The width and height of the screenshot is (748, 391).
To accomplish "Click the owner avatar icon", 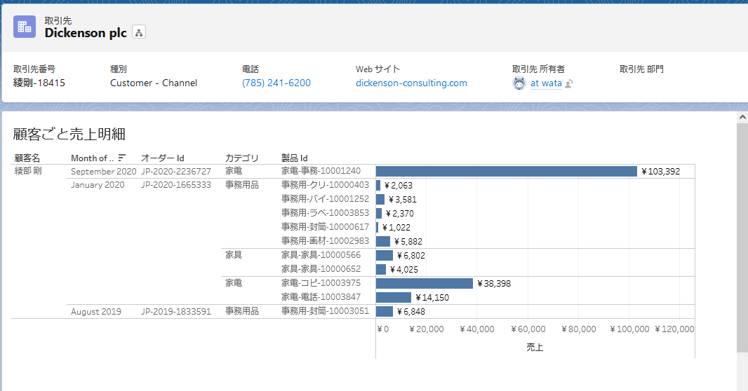I will 519,83.
